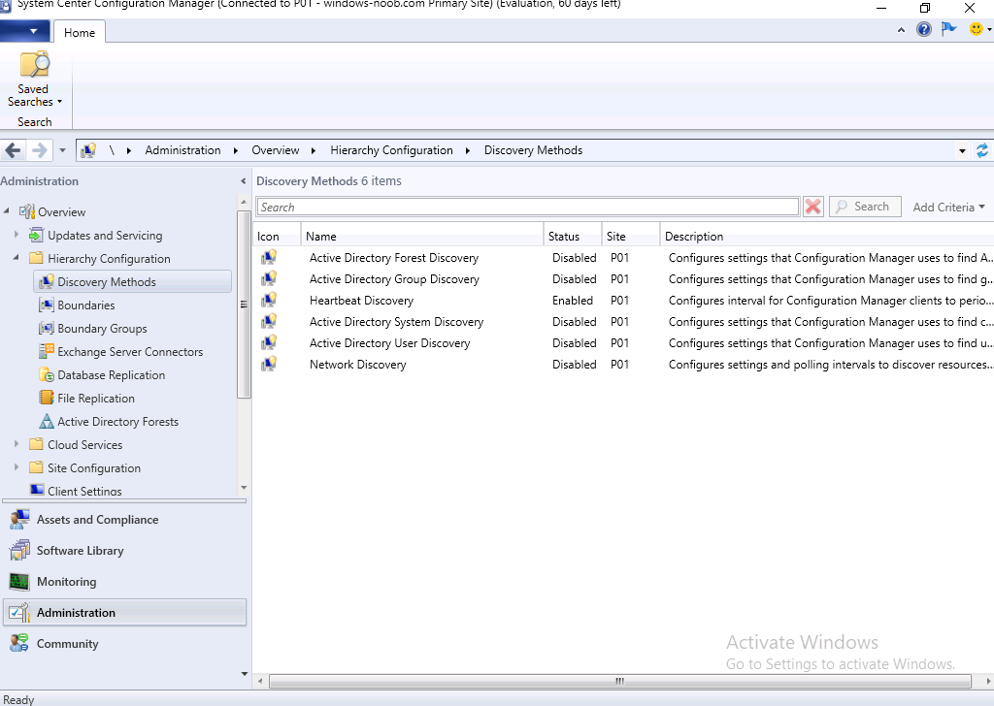This screenshot has height=706, width=994.
Task: Select Active Directory Forest Discovery name
Action: 394,258
